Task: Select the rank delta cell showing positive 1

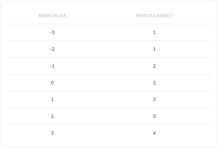Action: (52, 99)
